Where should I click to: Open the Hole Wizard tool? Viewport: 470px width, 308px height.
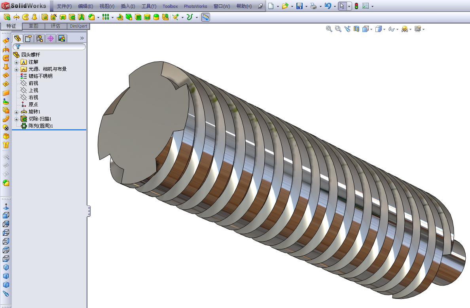coord(54,17)
